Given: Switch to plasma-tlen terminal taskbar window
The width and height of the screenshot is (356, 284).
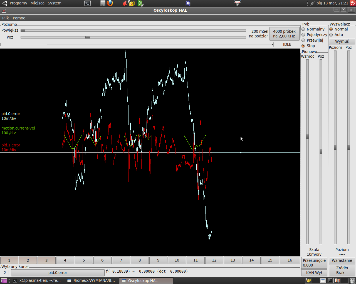Looking at the screenshot, I should [x=37, y=281].
